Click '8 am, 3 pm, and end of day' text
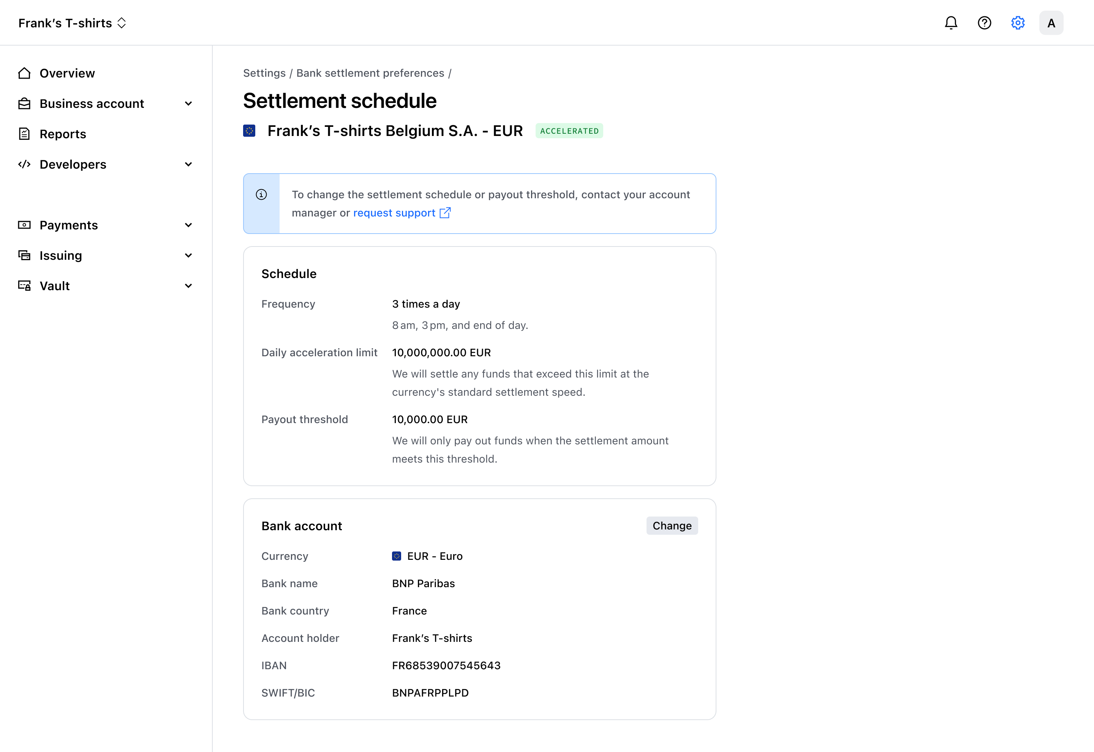This screenshot has height=752, width=1094. (460, 325)
